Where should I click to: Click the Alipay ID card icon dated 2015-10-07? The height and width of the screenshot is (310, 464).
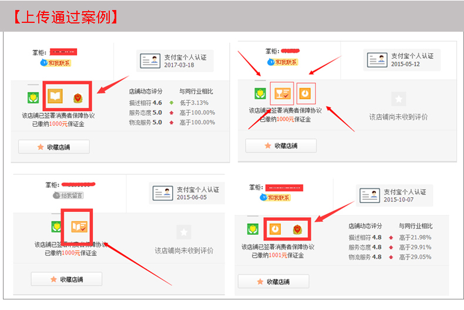[x=369, y=196]
